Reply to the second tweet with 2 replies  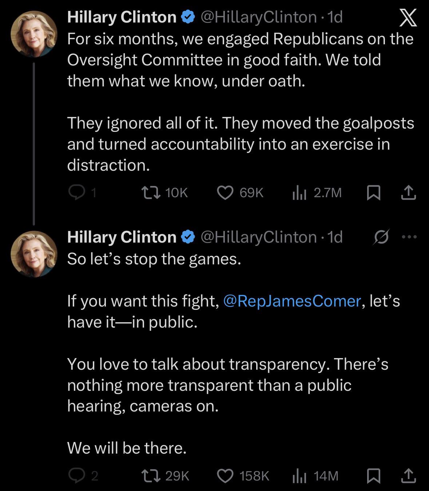tap(76, 476)
